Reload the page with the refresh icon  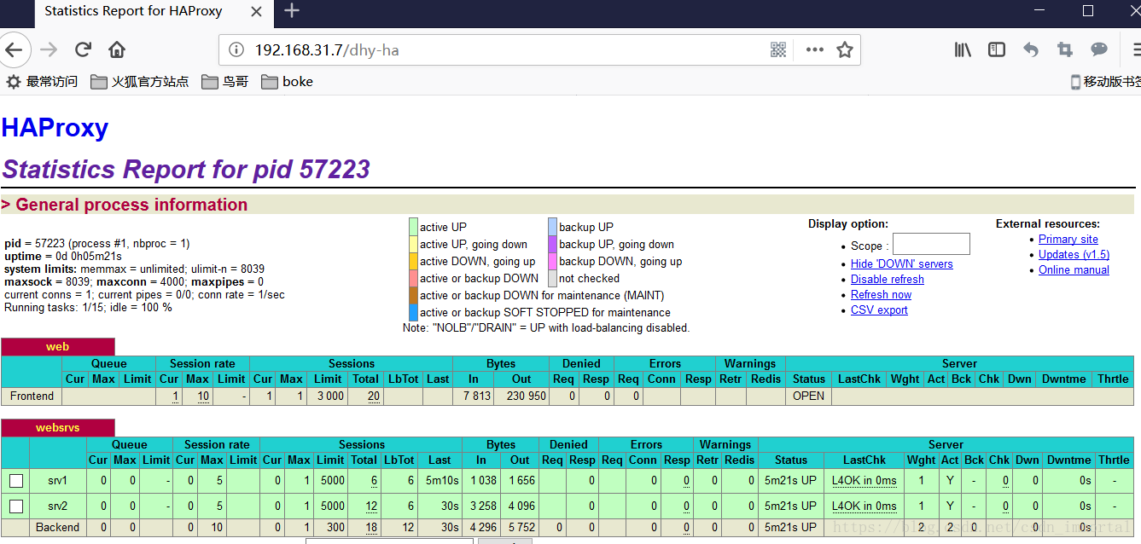83,49
